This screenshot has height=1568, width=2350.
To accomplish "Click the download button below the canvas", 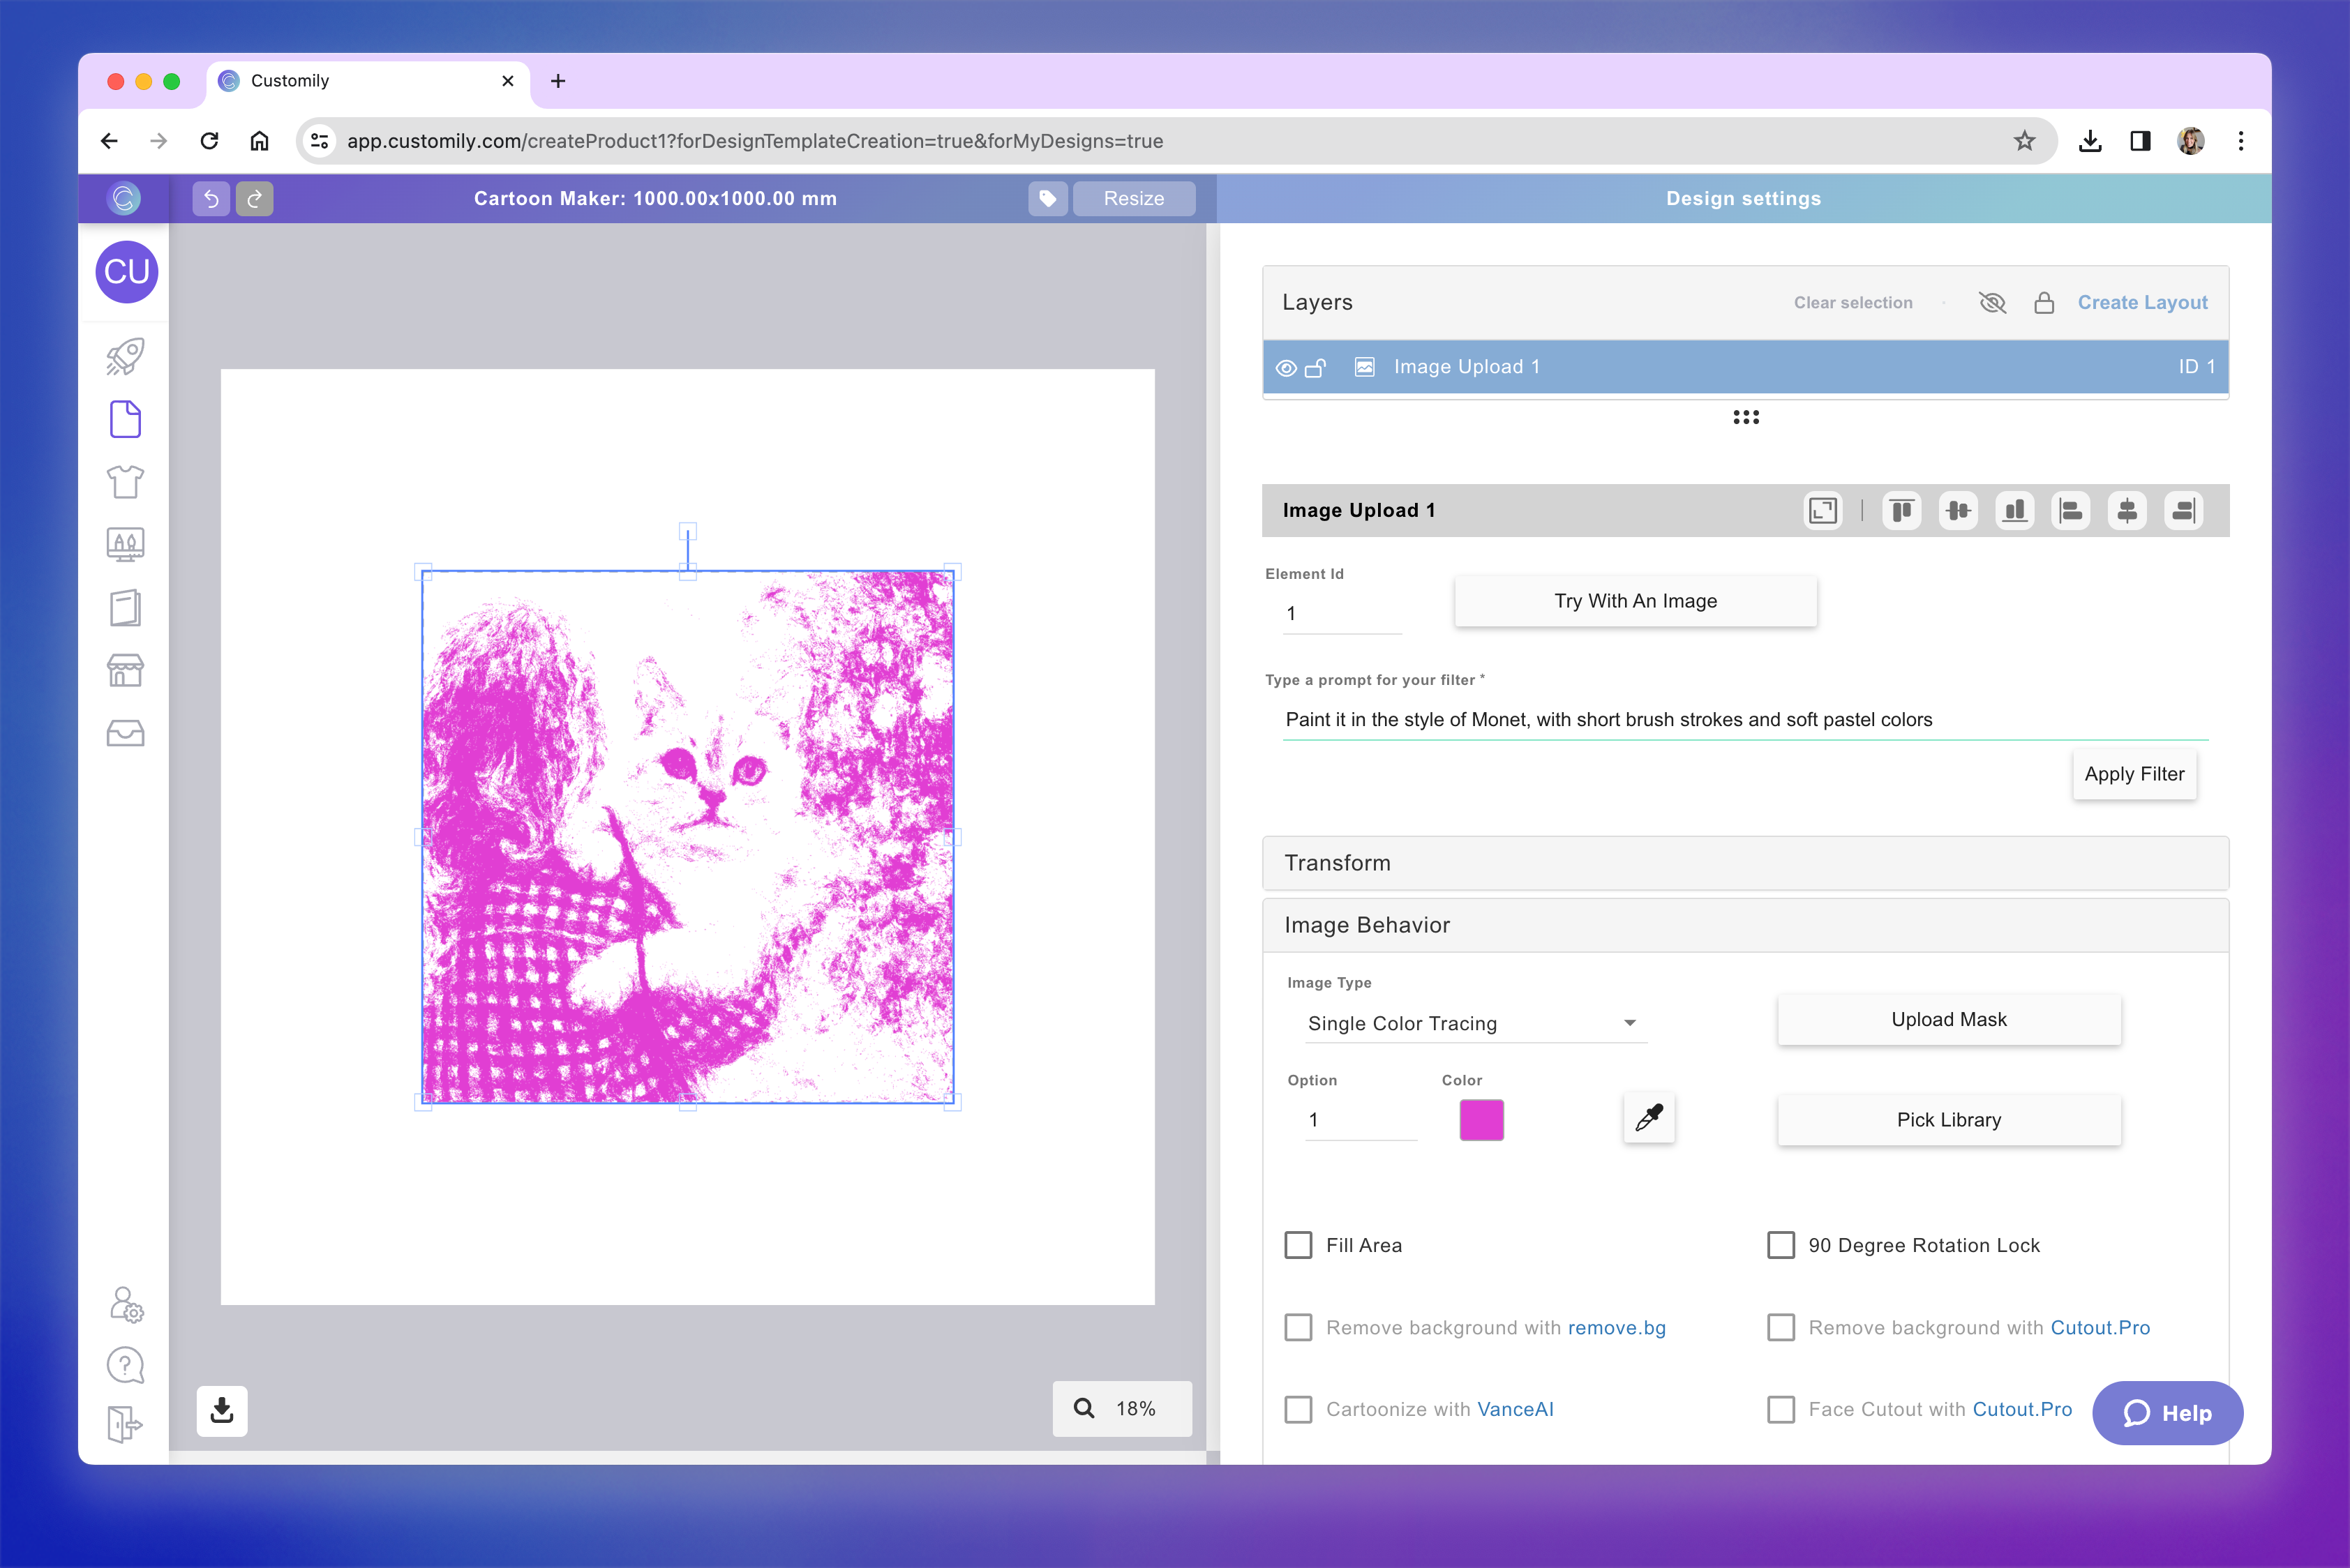I will tap(222, 1410).
